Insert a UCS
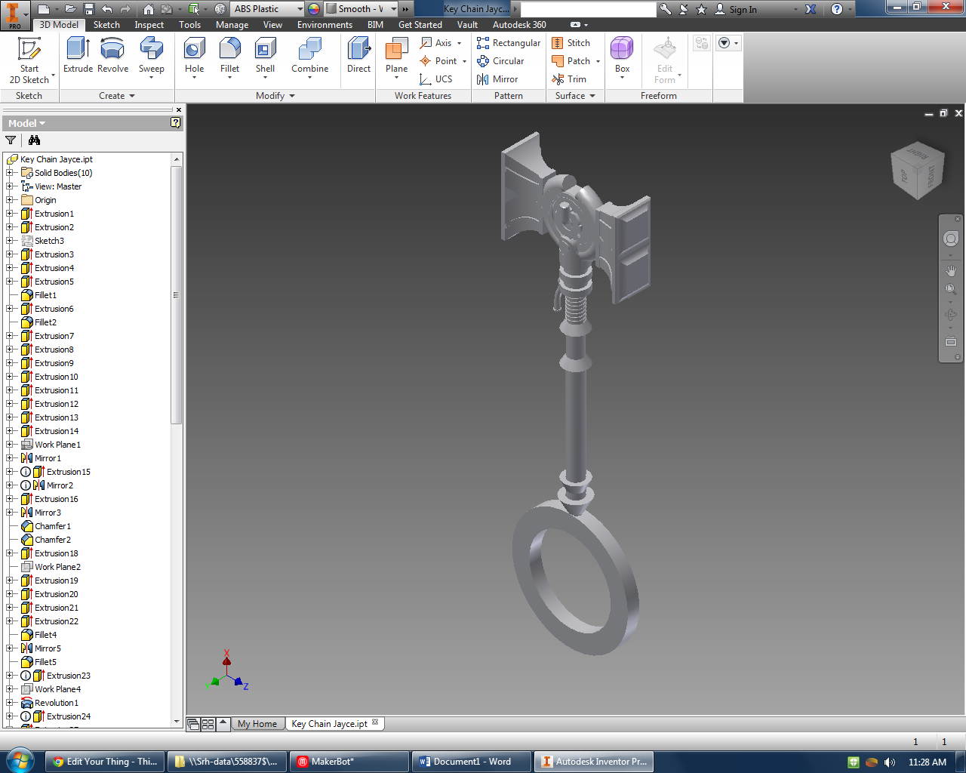966x773 pixels. (436, 79)
